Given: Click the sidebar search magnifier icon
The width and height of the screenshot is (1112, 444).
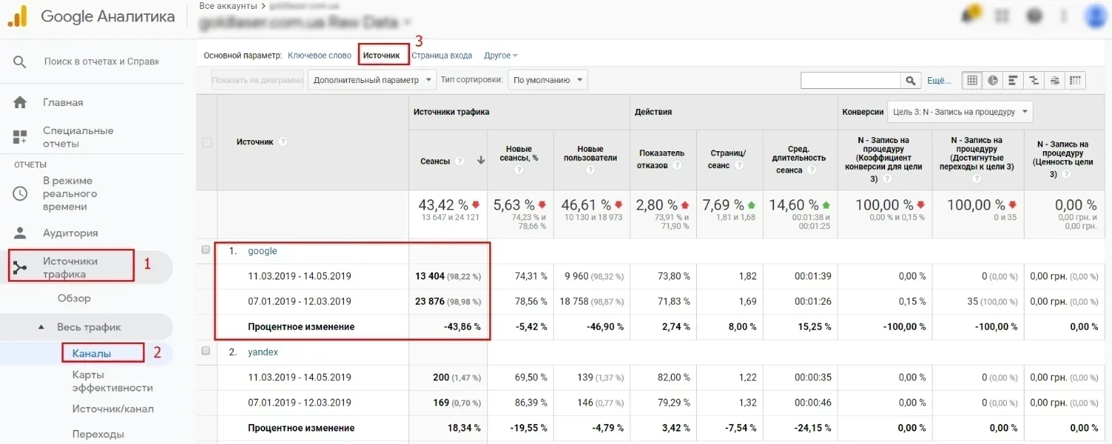Looking at the screenshot, I should pyautogui.click(x=20, y=62).
